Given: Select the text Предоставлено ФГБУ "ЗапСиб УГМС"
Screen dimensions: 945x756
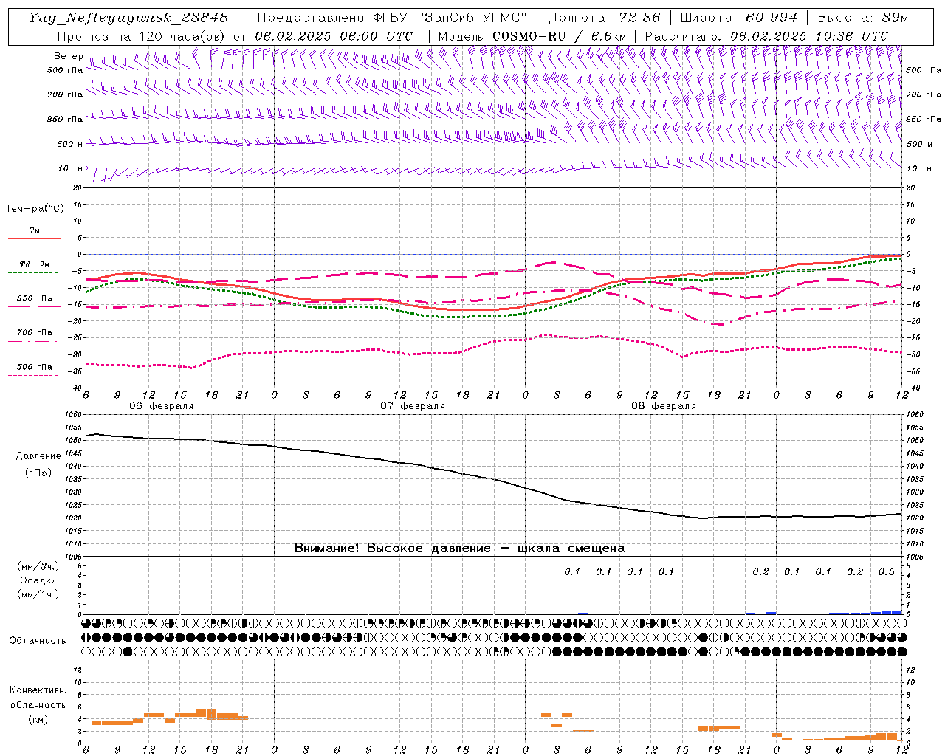Looking at the screenshot, I should [393, 18].
